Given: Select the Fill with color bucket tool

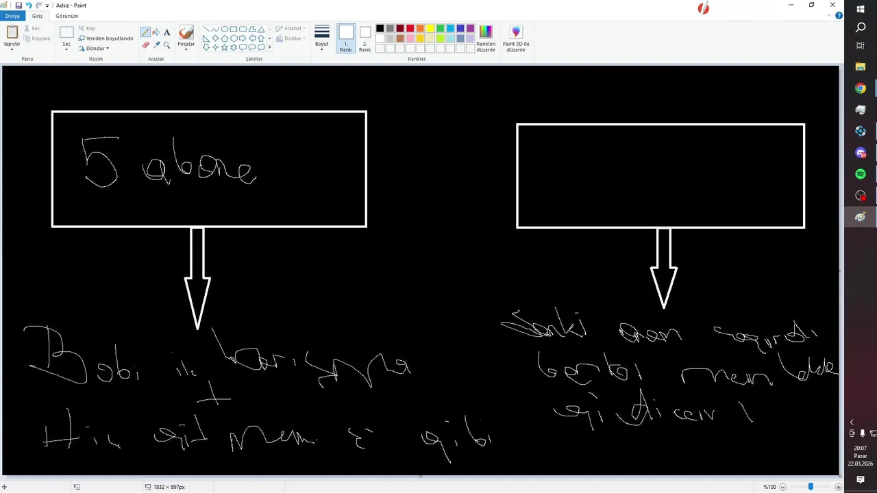Looking at the screenshot, I should point(156,32).
